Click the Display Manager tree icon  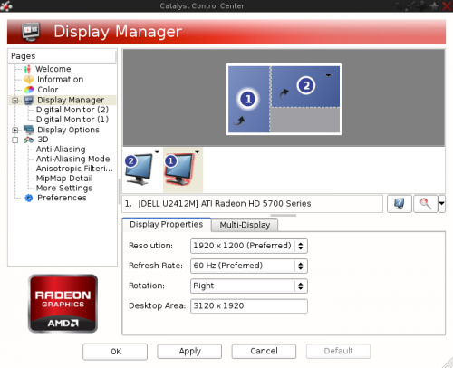click(x=29, y=100)
